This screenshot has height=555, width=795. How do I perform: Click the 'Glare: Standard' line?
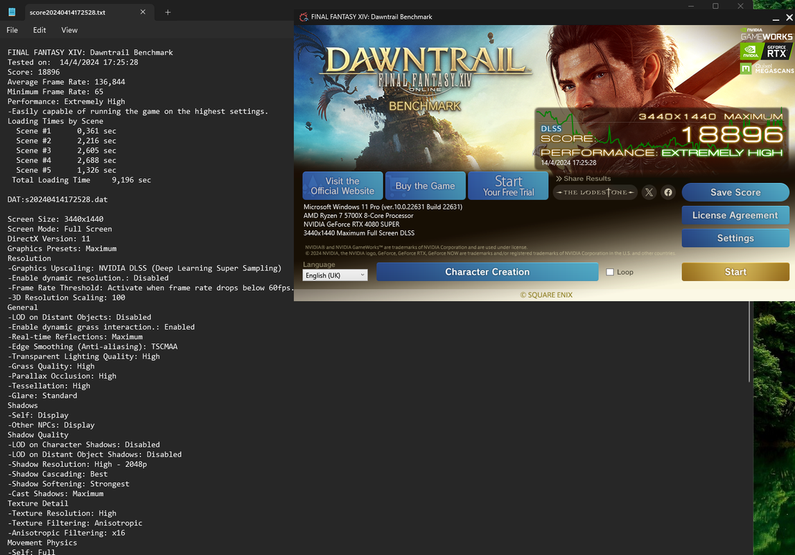tap(42, 395)
